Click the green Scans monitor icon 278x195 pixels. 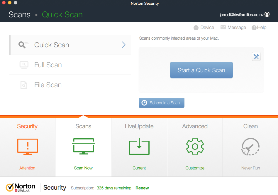pos(83,146)
